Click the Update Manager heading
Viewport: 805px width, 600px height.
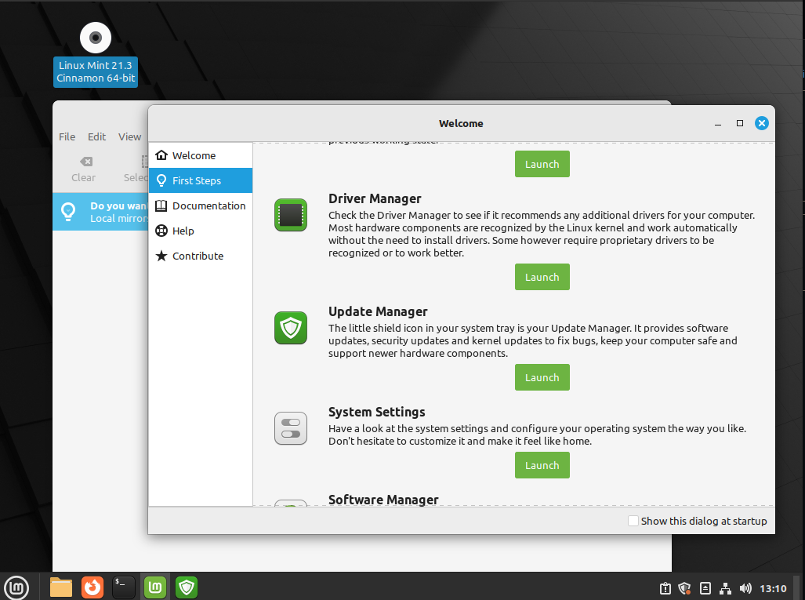pos(378,311)
